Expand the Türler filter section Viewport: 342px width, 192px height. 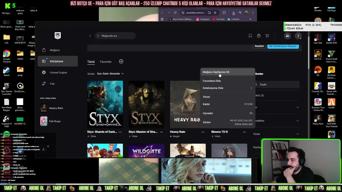[276, 134]
